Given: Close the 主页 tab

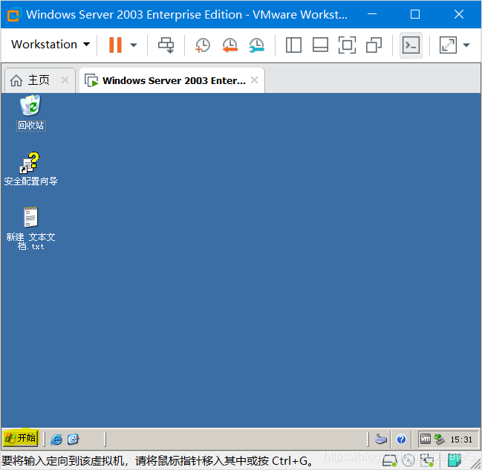Looking at the screenshot, I should click(x=65, y=80).
